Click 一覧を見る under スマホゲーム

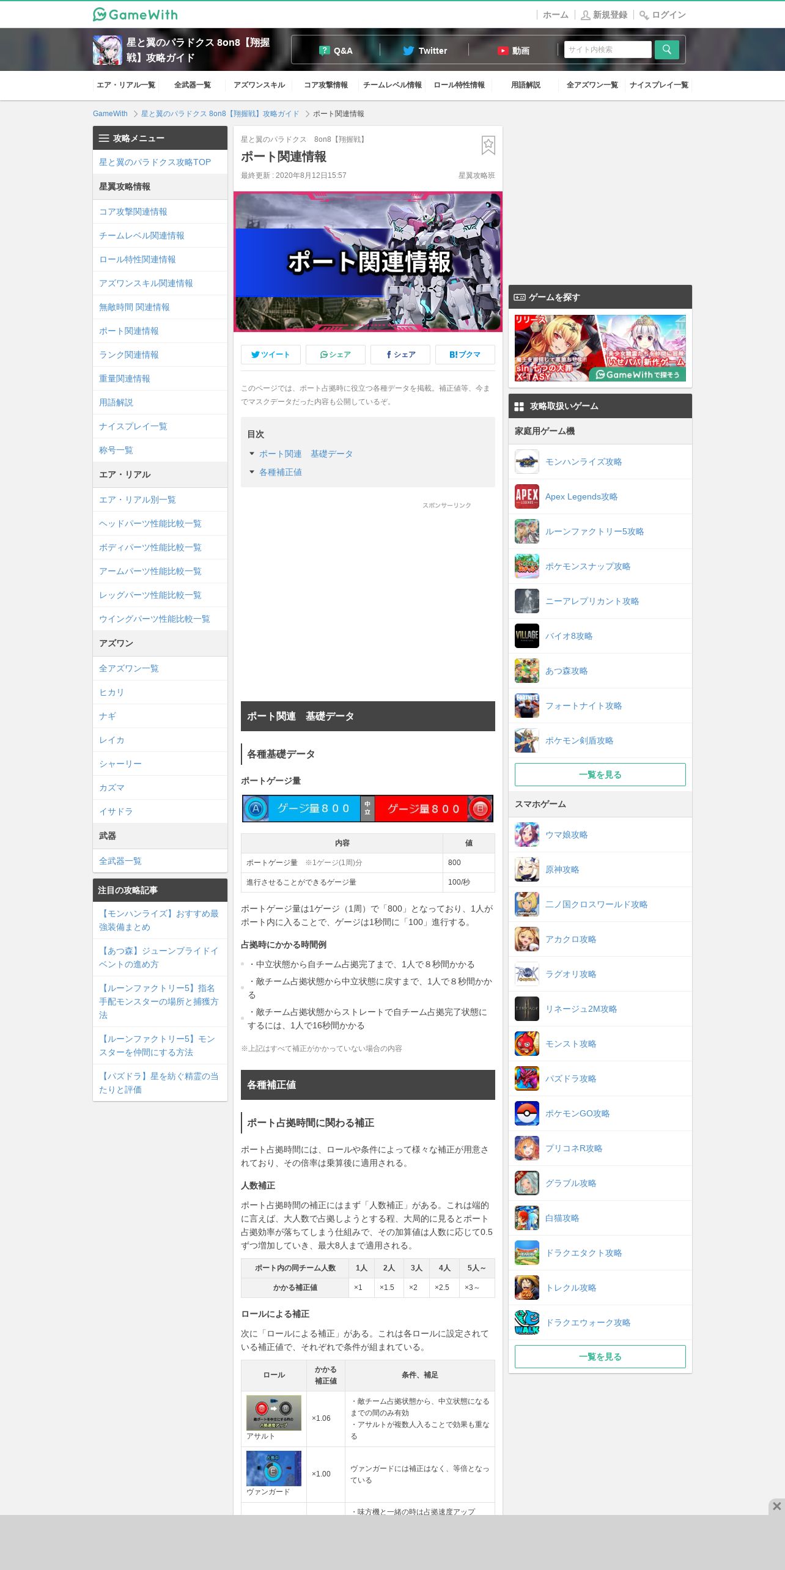coord(600,1357)
